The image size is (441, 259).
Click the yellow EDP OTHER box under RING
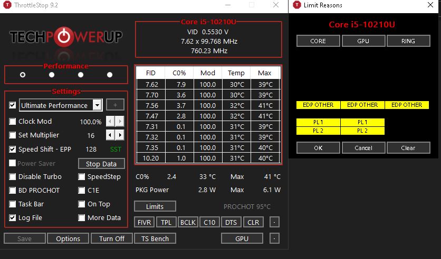pyautogui.click(x=407, y=105)
